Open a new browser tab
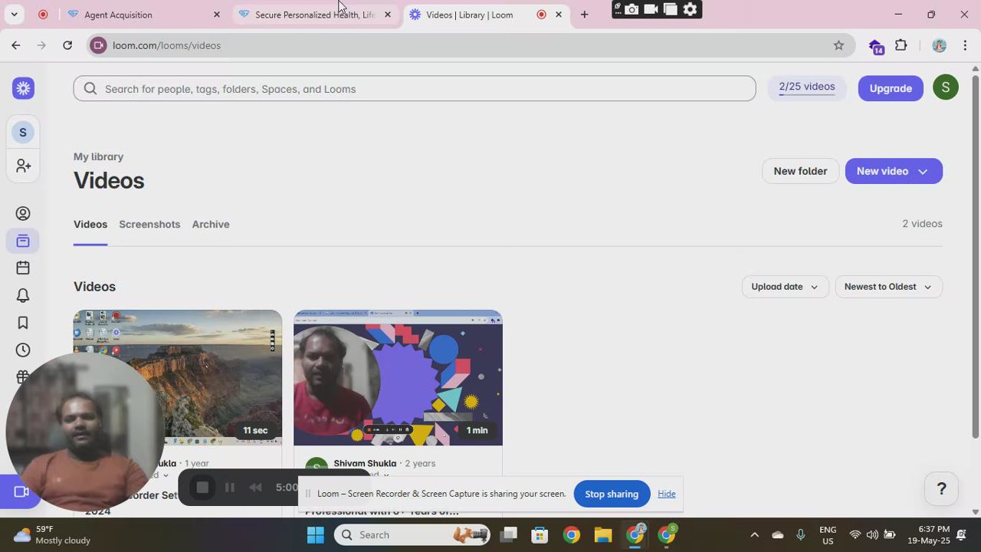Viewport: 981px width, 552px height. click(585, 15)
